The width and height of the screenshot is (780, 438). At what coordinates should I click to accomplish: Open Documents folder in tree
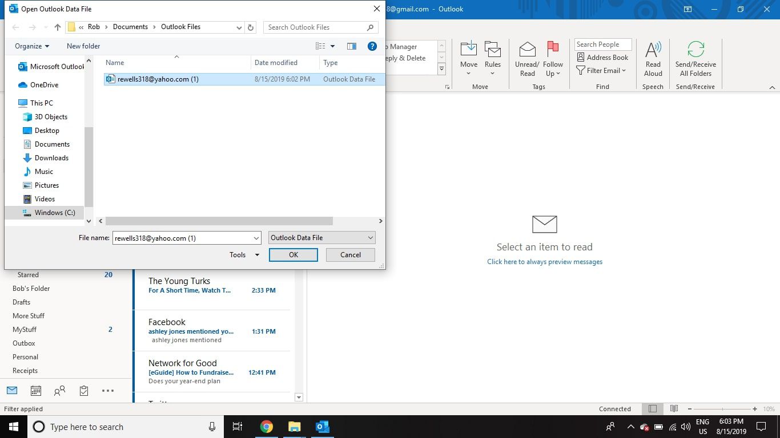46,144
